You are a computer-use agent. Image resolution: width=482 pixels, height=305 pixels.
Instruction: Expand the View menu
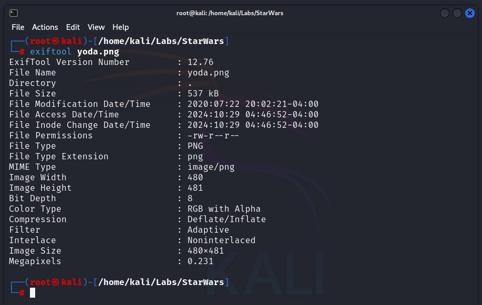coord(96,27)
